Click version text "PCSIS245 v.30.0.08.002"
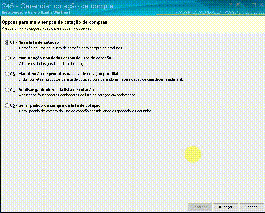 244,12
